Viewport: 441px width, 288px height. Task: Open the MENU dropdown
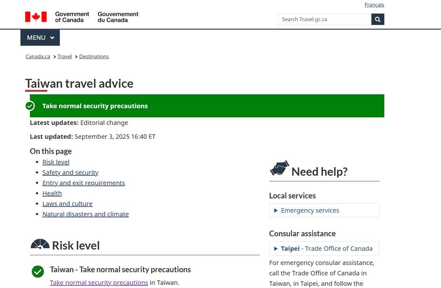(x=40, y=38)
